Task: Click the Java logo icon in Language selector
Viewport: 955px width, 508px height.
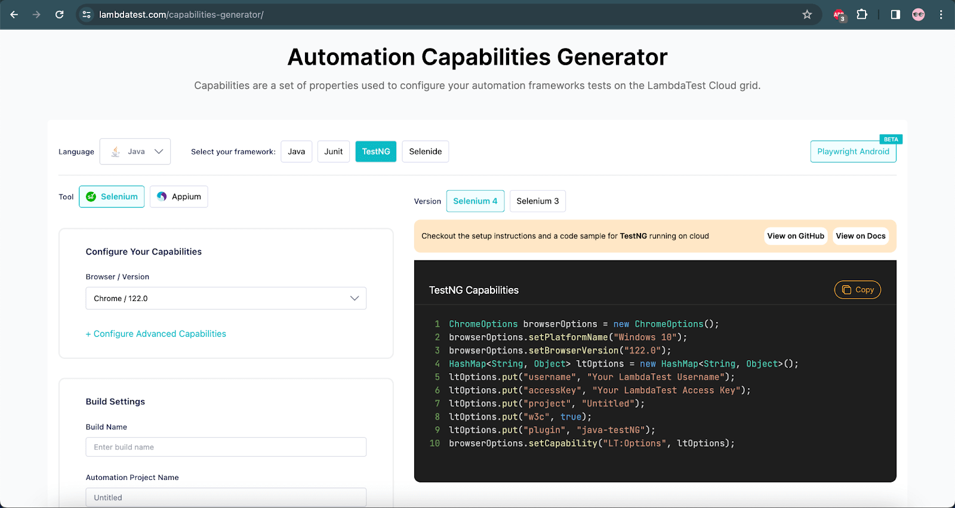Action: point(116,151)
